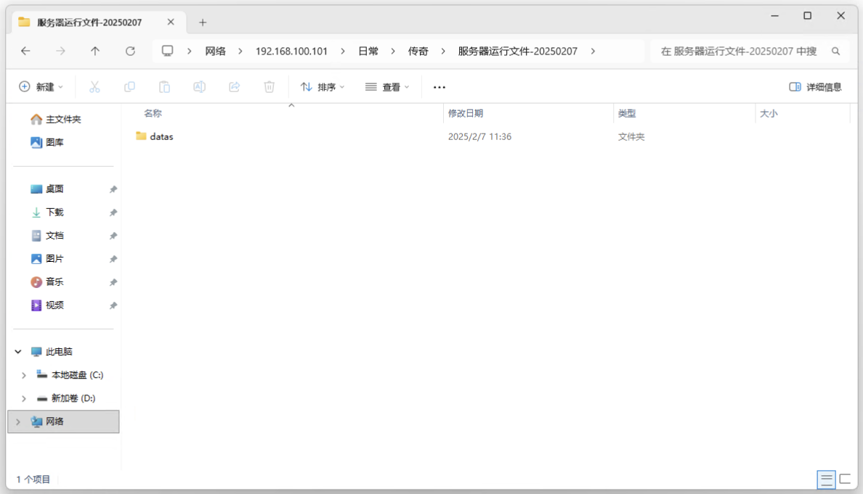This screenshot has height=494, width=863.
Task: Click the Paste icon on the toolbar
Action: coord(164,86)
